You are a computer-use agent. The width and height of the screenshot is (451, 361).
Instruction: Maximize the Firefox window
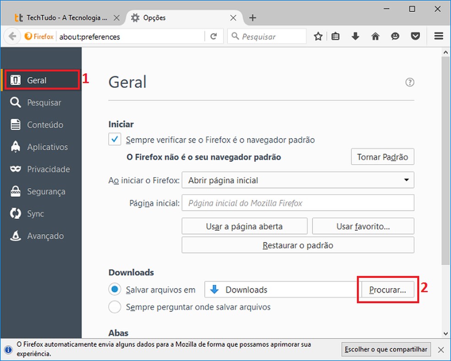click(x=412, y=9)
